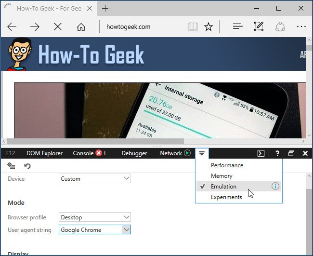The height and width of the screenshot is (256, 313).
Task: Open the Share icon
Action: [280, 27]
